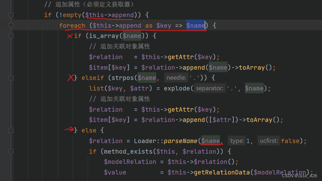This screenshot has width=322, height=181.
Task: Click the 'is_array' function call
Action: (x=104, y=36)
